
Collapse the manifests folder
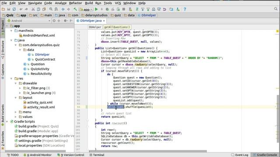tap(11, 31)
